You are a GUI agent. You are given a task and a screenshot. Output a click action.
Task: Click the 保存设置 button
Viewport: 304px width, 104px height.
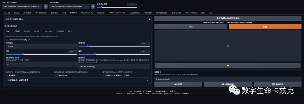pos(178,84)
